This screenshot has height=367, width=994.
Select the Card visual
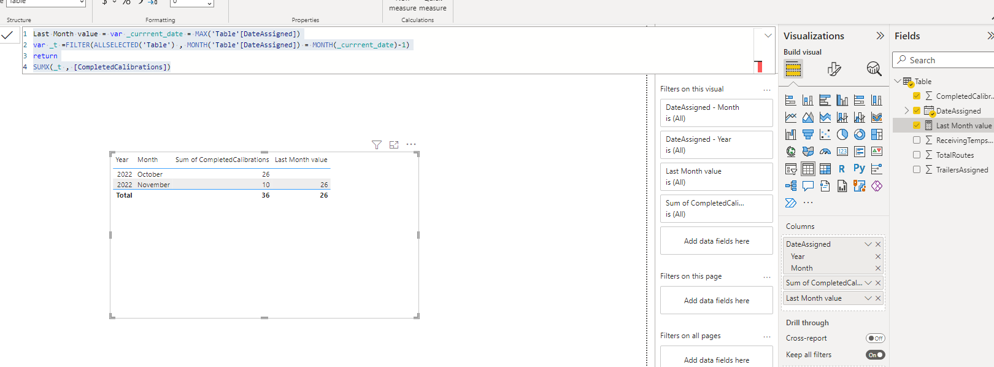(x=842, y=152)
